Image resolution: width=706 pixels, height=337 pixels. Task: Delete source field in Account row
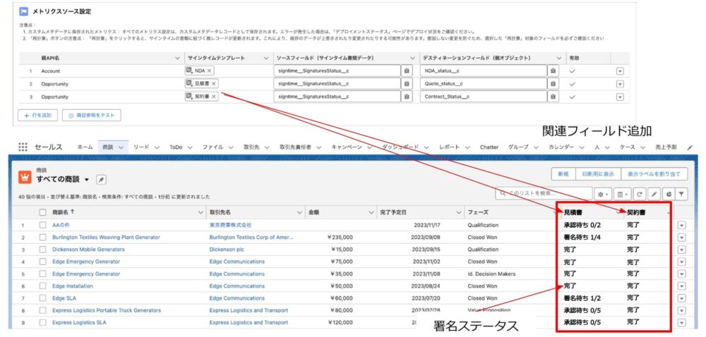pyautogui.click(x=407, y=71)
